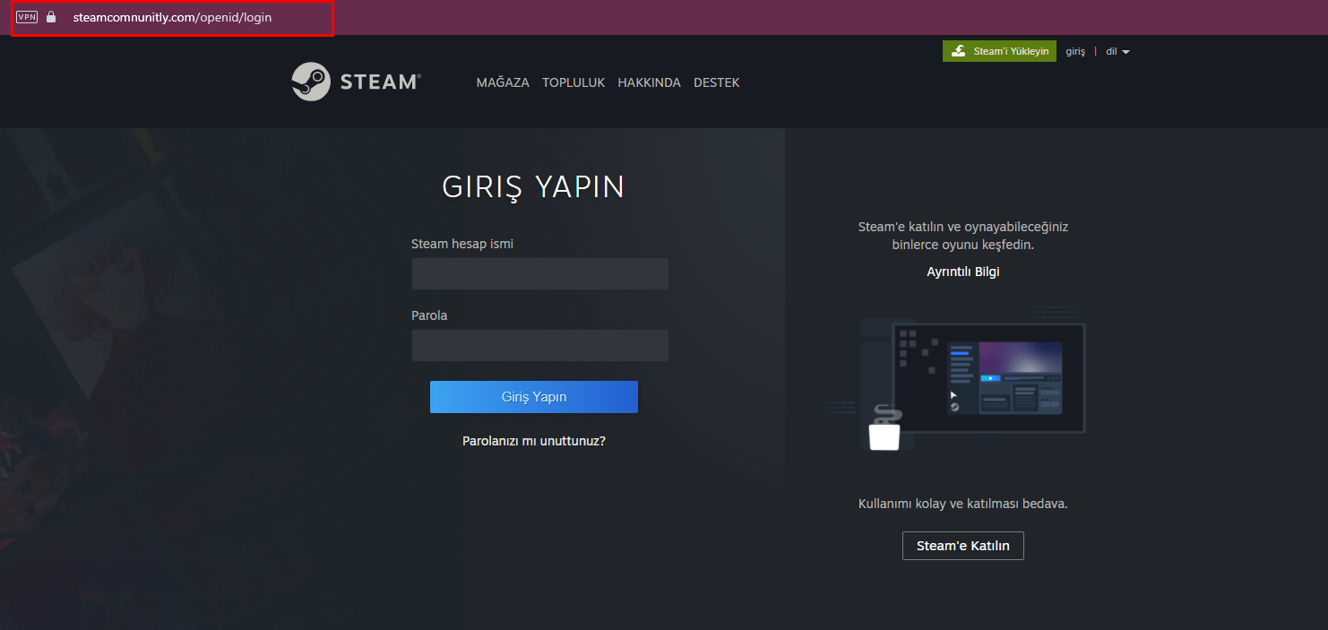Open the TOPLULUK menu
1328x630 pixels.
pos(573,82)
